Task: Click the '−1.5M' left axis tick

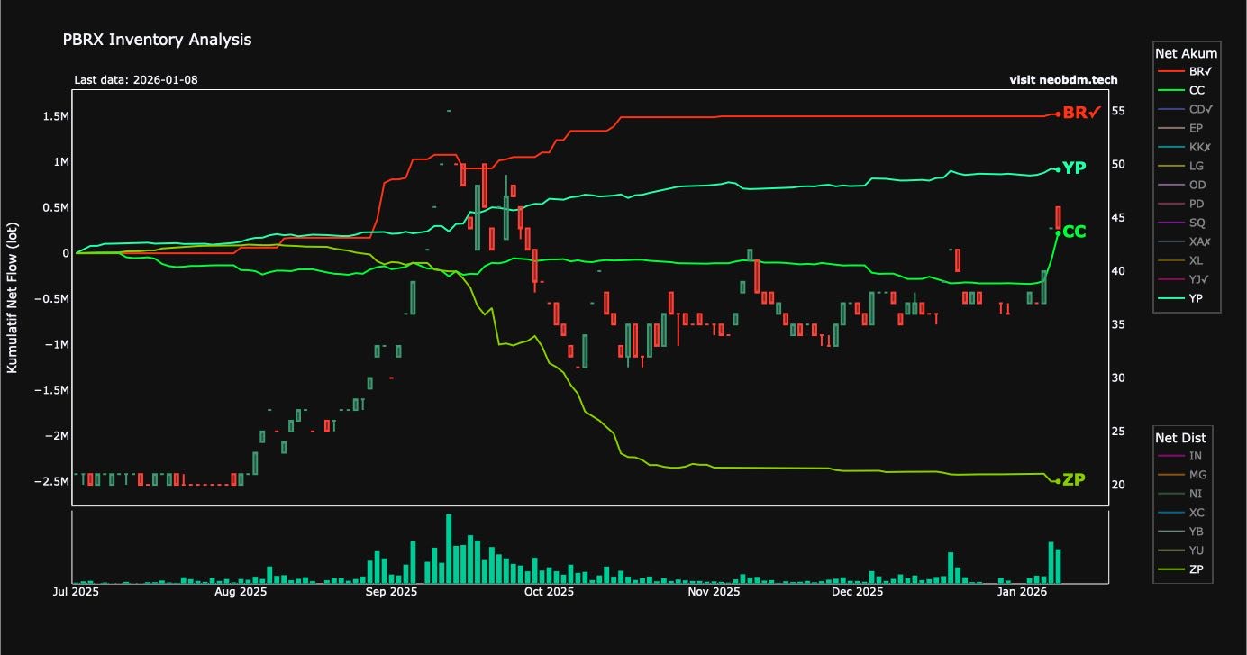Action: (x=50, y=390)
